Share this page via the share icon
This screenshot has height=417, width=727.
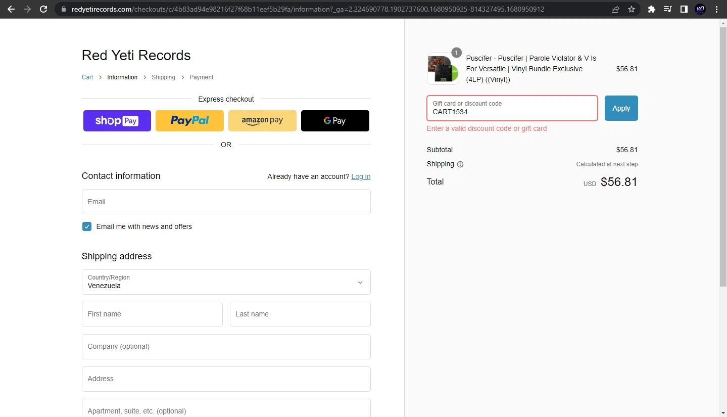point(615,9)
